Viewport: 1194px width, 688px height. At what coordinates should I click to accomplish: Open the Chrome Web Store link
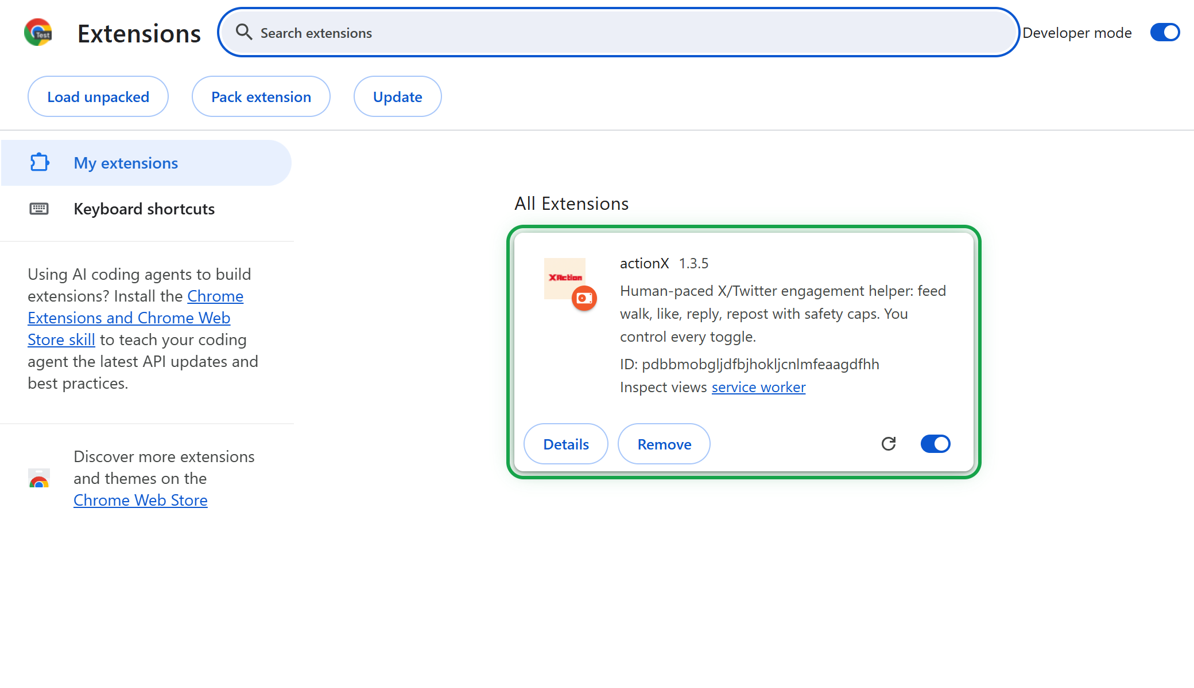pos(141,500)
